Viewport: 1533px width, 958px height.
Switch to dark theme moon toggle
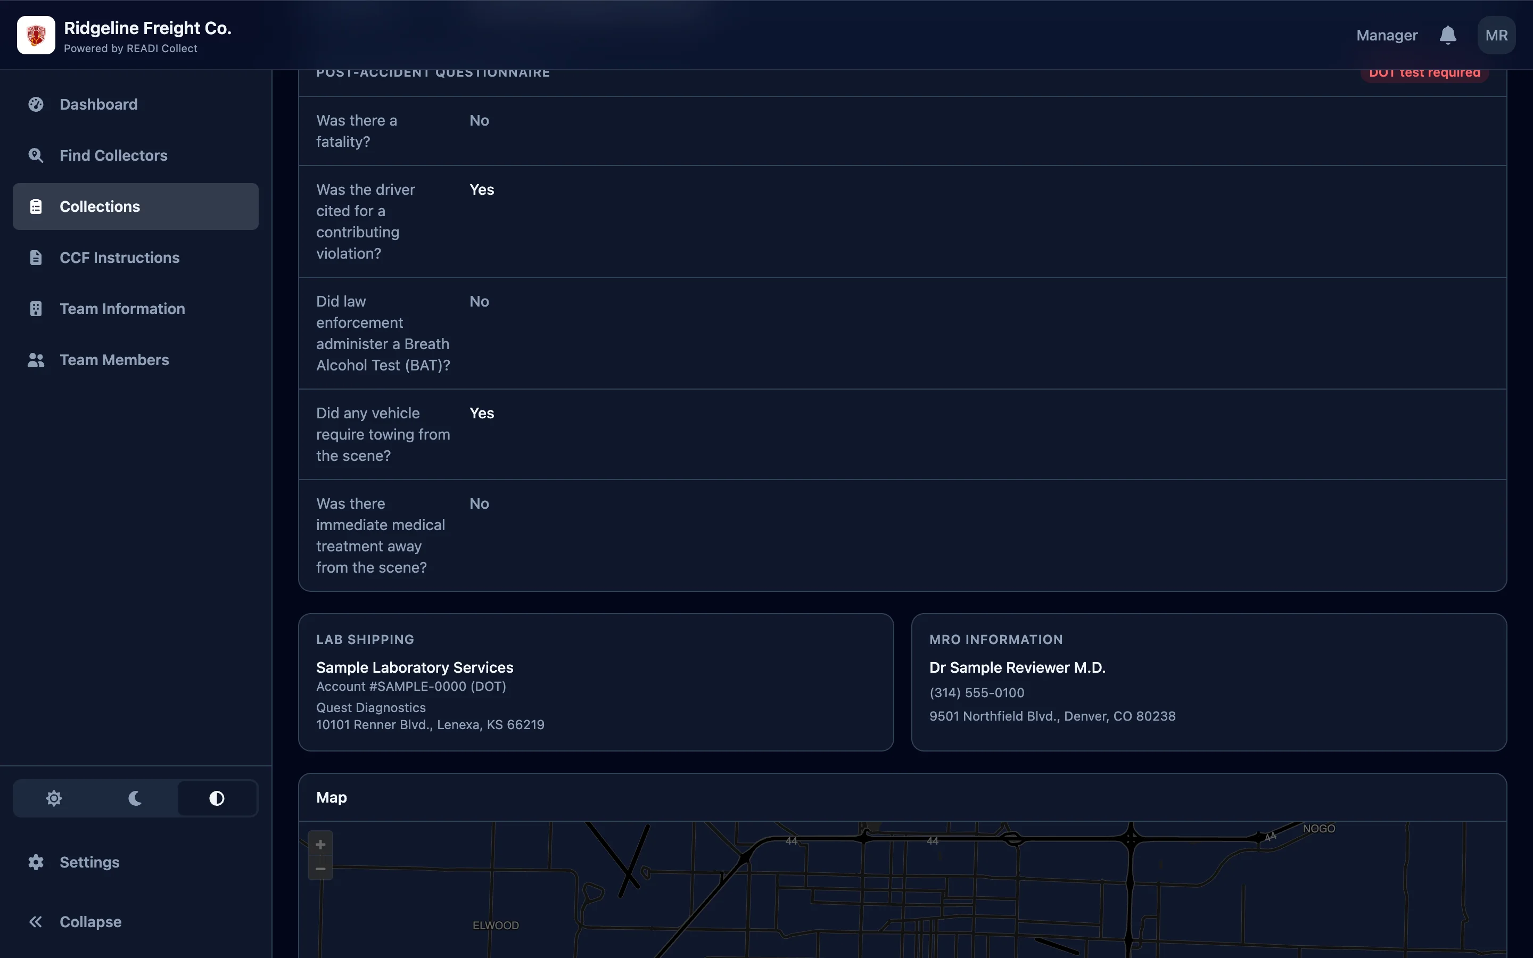135,798
